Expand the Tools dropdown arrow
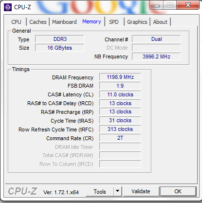Viewport: 202px width, 203px height. coord(117,192)
